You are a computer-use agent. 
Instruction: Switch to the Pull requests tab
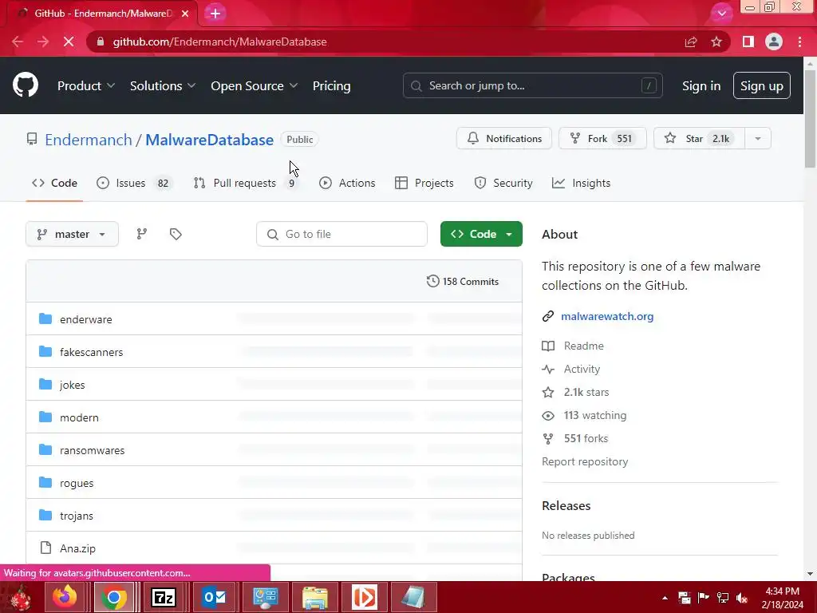click(x=246, y=183)
